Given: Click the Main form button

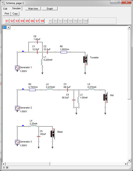Looking at the screenshot, I should (33, 8).
